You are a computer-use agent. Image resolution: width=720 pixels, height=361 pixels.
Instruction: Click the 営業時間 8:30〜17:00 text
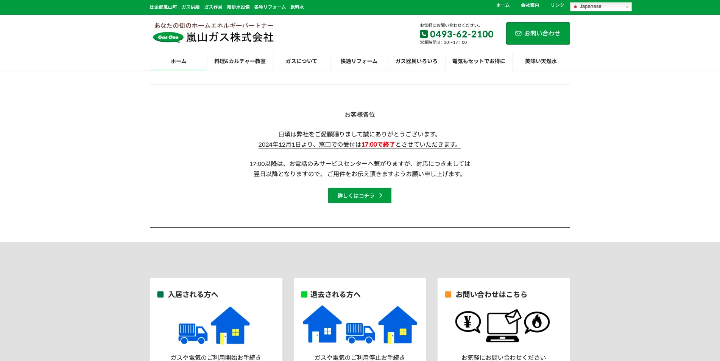pyautogui.click(x=443, y=42)
